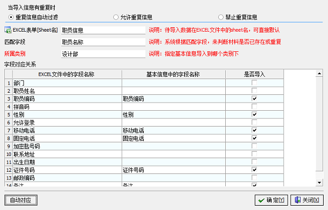Click the 加密匙号码 Excel field cell
The width and height of the screenshot is (328, 210).
[x=67, y=146]
